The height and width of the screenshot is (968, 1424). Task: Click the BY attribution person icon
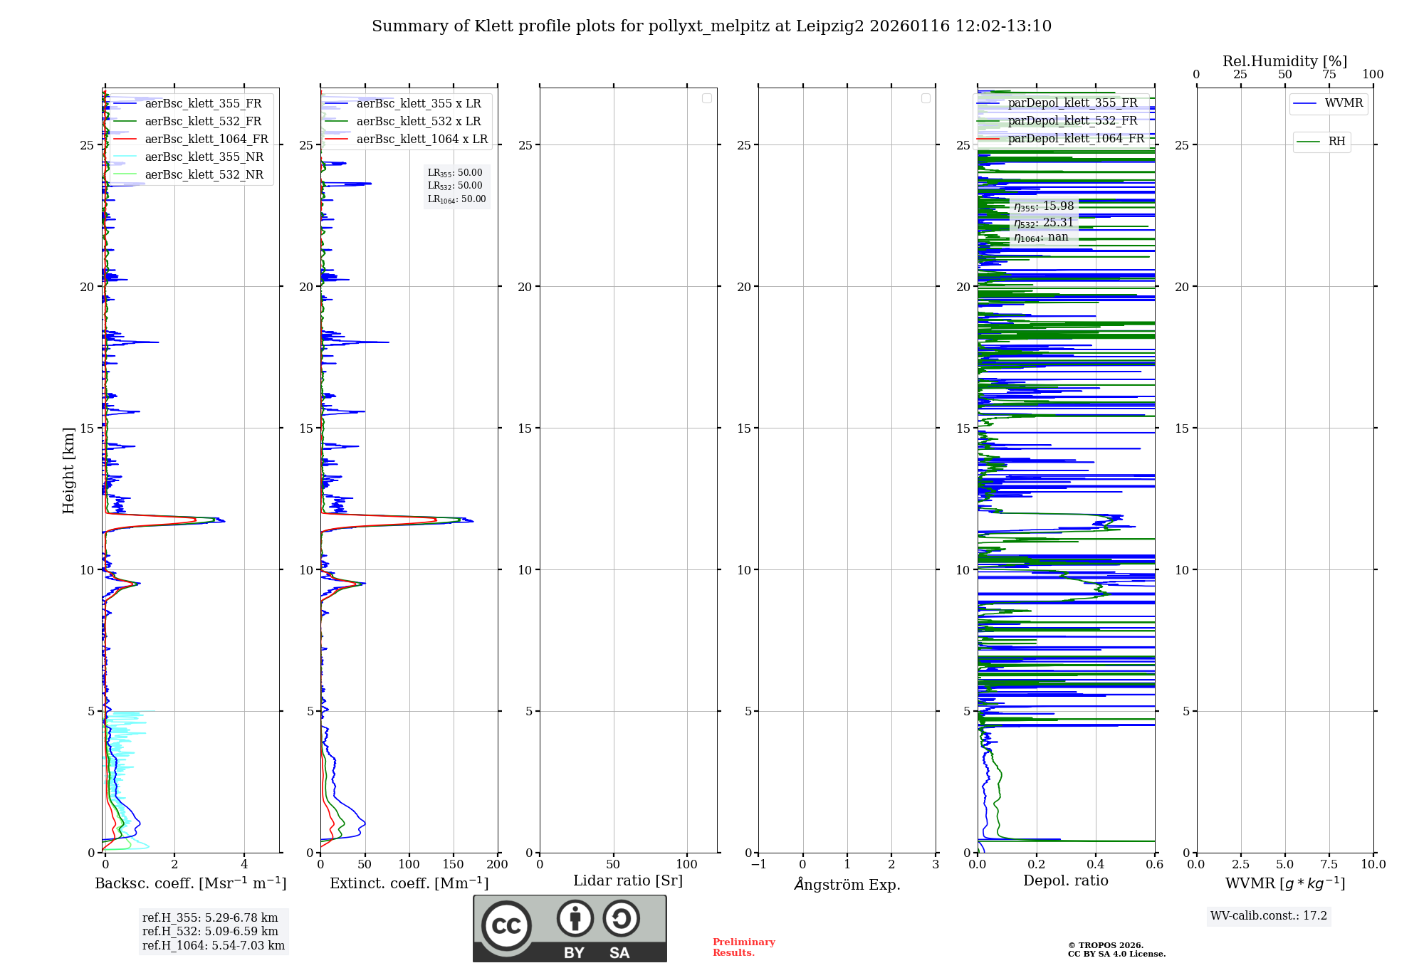click(x=575, y=919)
